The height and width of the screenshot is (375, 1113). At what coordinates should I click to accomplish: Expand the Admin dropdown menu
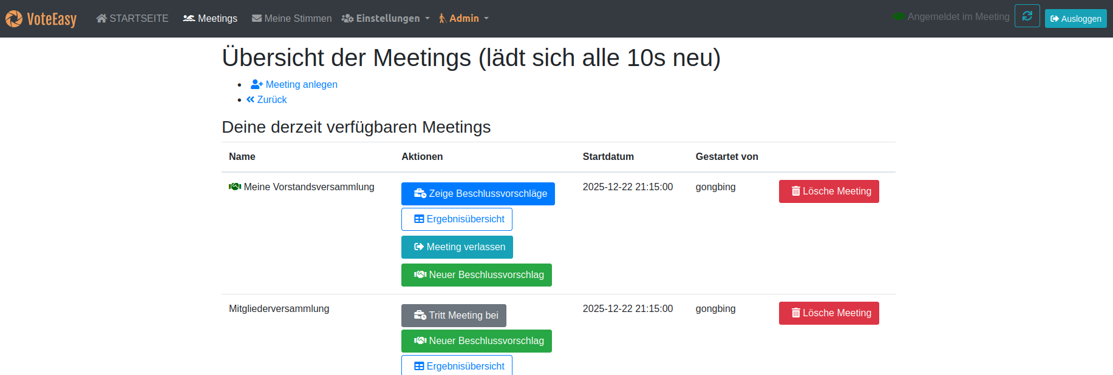pos(464,18)
